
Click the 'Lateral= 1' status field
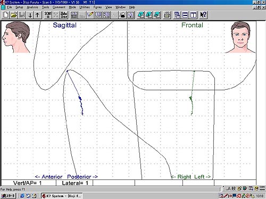click(74, 183)
